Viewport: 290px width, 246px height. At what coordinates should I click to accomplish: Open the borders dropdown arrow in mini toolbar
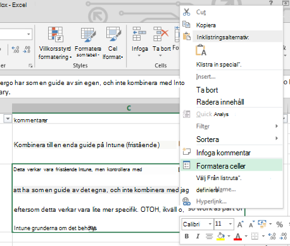click(263, 236)
